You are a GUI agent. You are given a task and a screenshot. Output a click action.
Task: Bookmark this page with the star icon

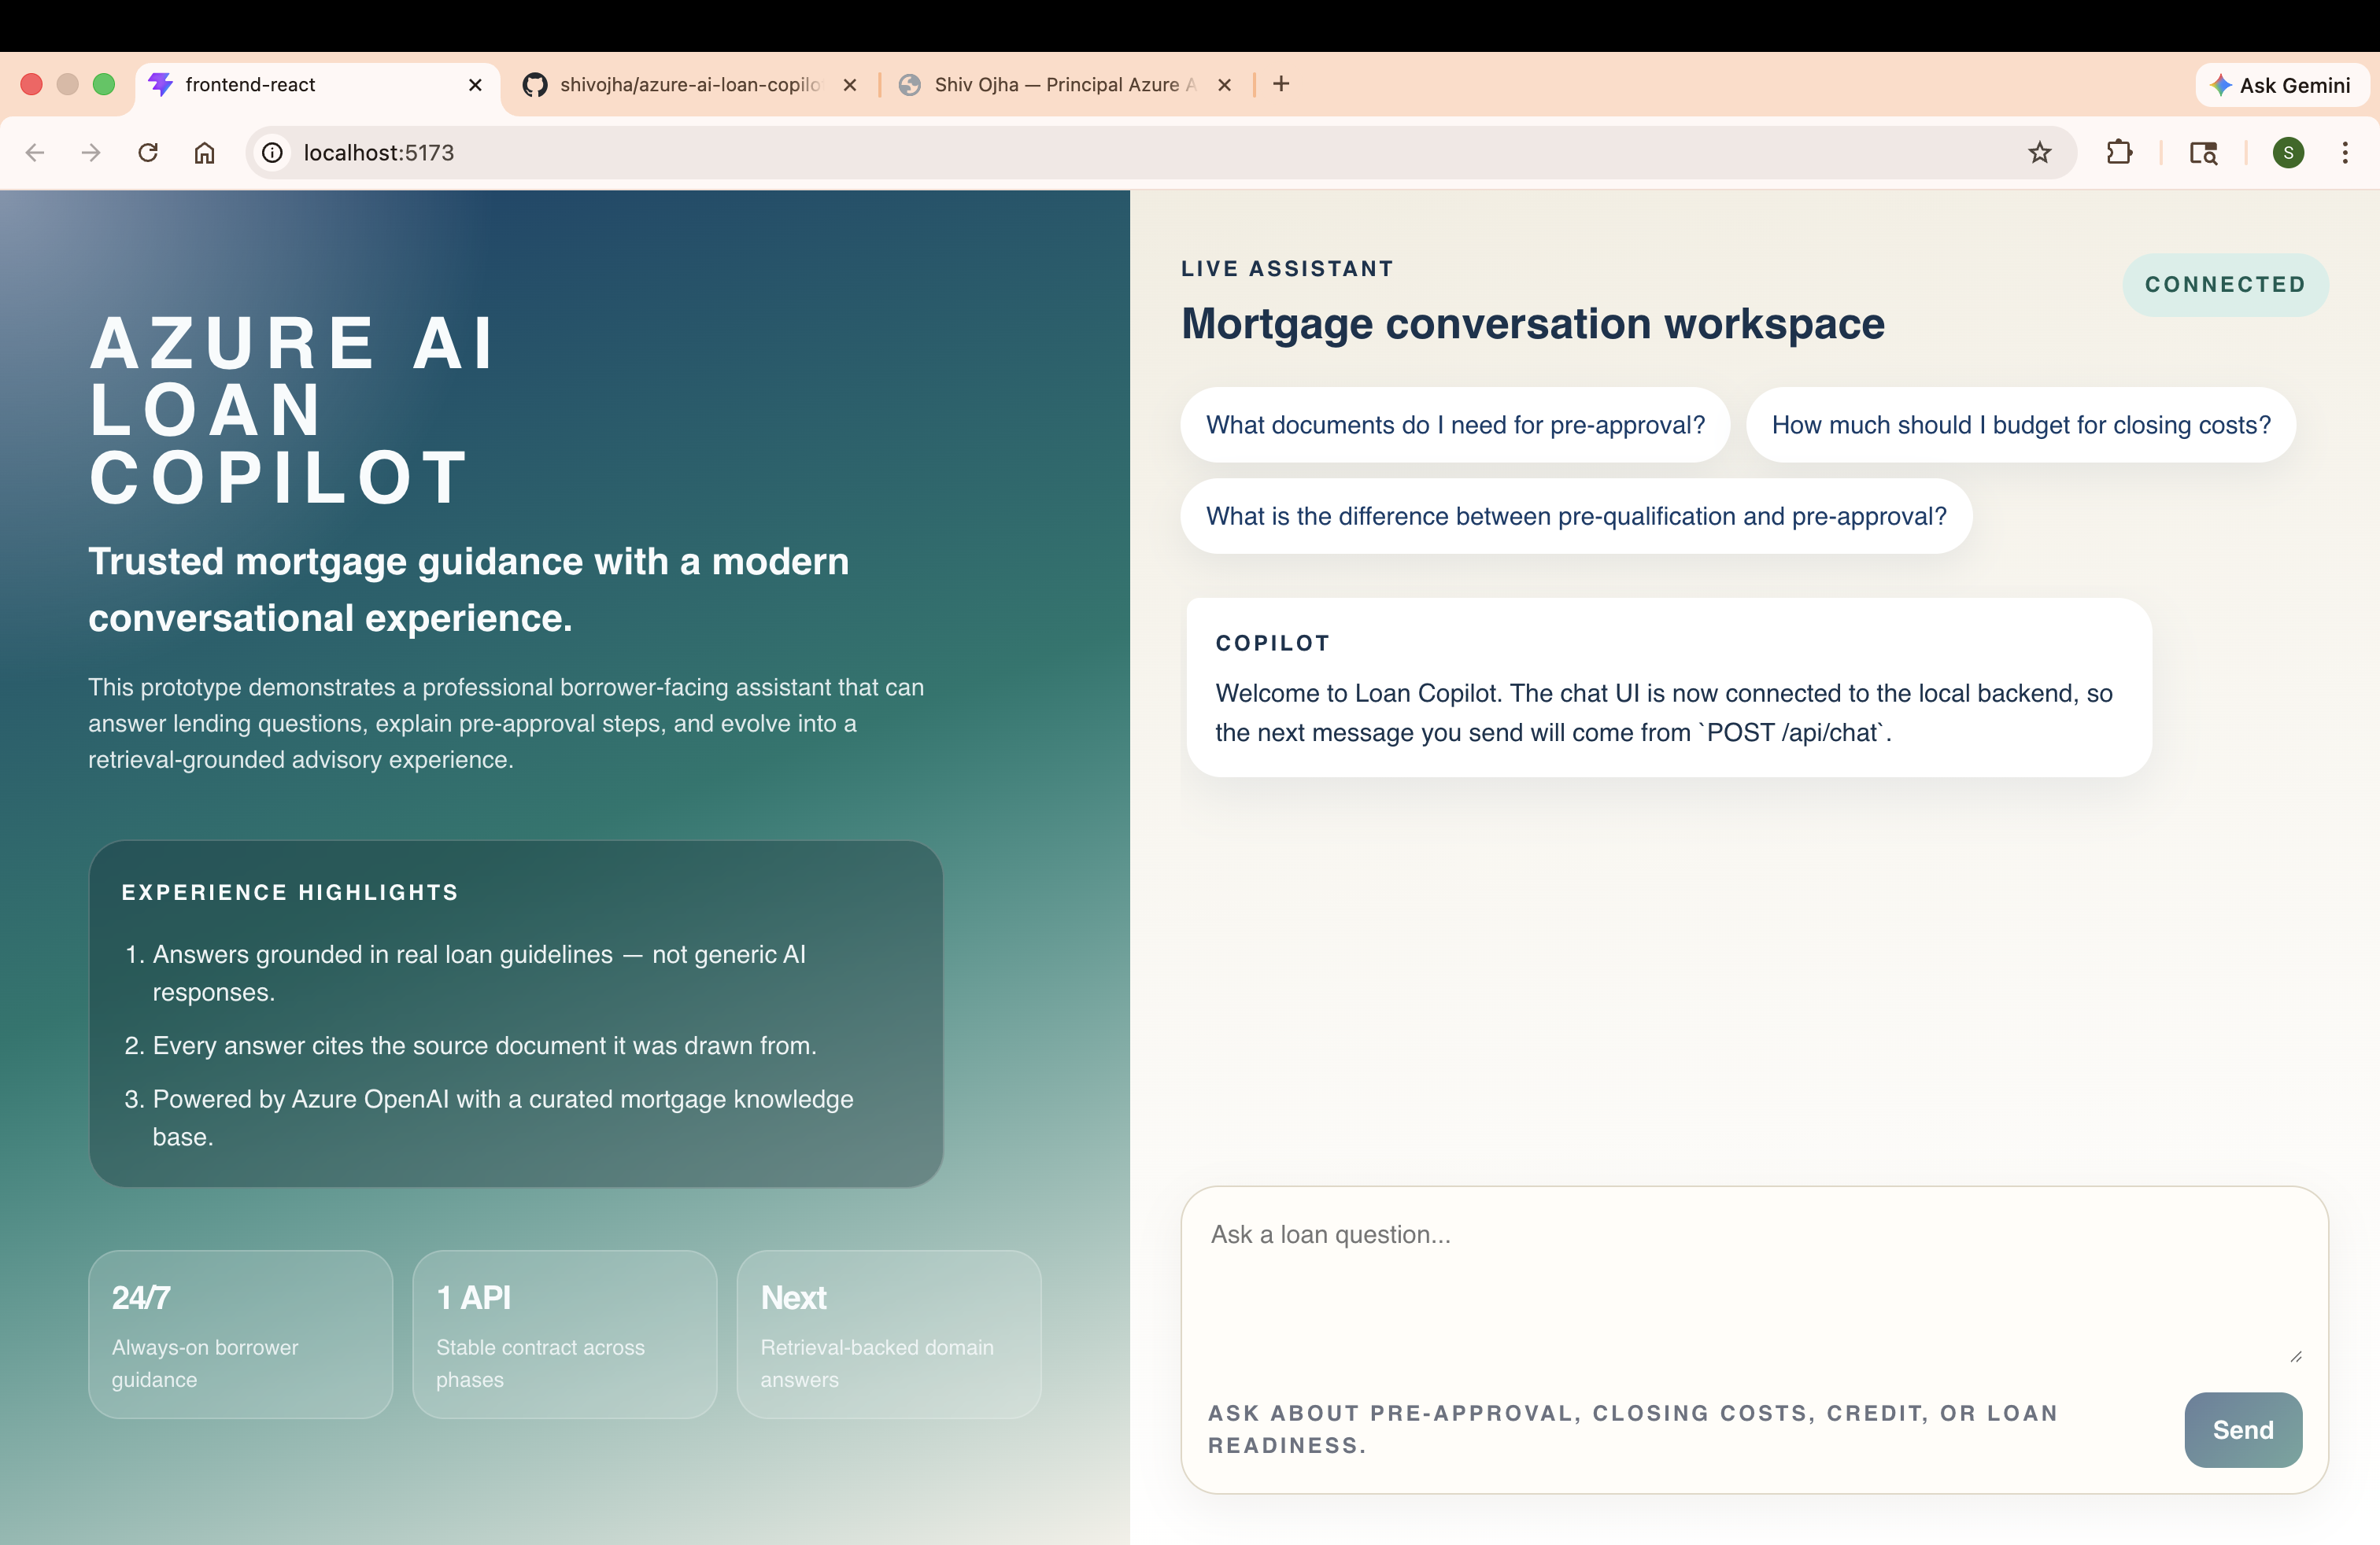(x=2040, y=152)
